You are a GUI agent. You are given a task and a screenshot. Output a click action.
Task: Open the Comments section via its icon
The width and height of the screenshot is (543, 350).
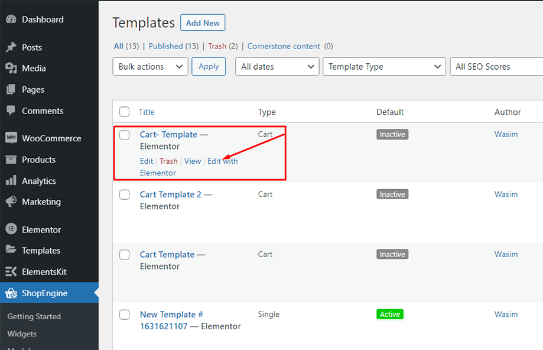[x=11, y=111]
